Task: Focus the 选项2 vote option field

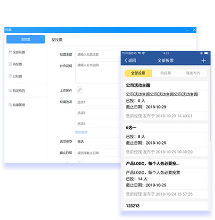Action: (98, 113)
